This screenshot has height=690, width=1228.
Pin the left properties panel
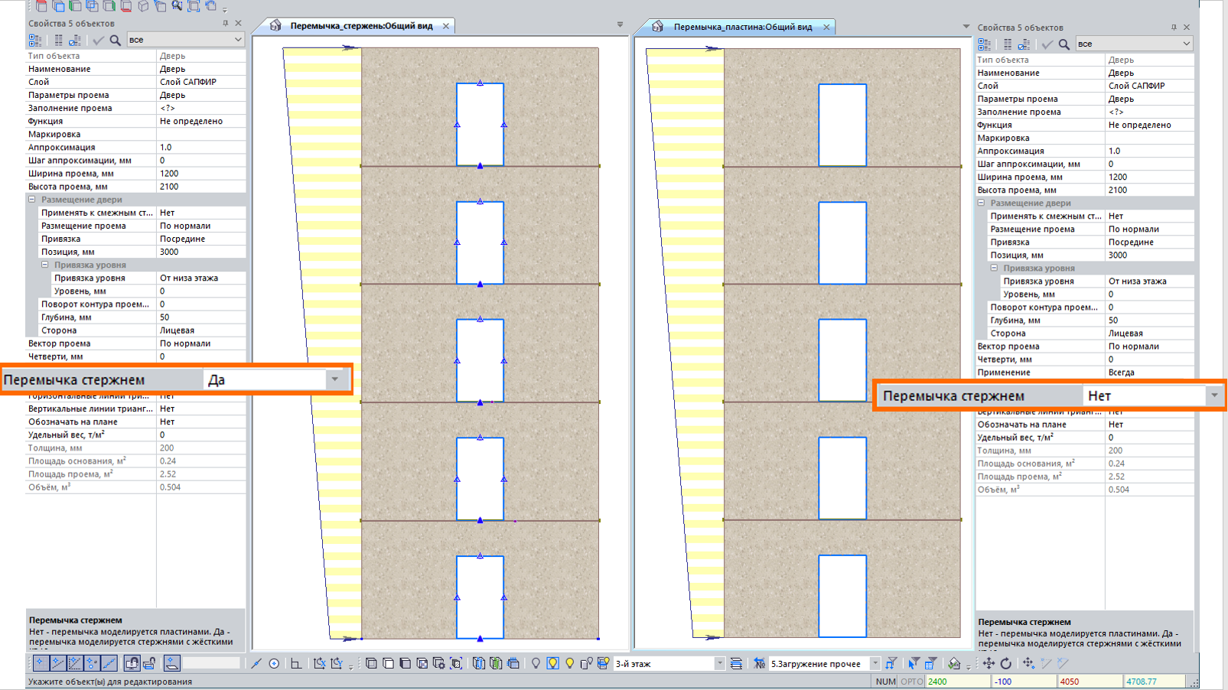tap(225, 24)
